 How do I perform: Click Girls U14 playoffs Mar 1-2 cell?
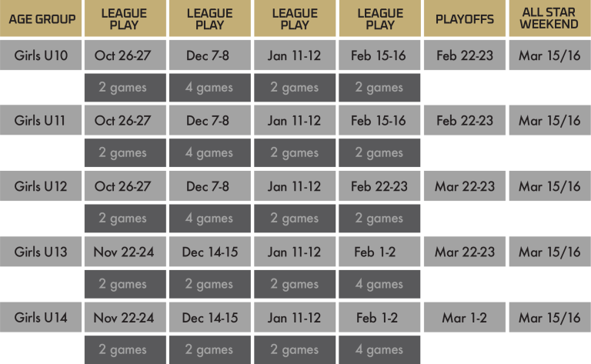pos(465,317)
